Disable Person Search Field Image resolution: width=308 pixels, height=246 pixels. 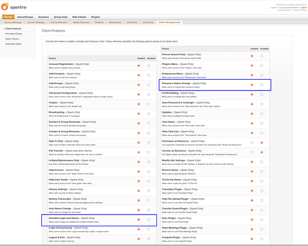(x=262, y=56)
